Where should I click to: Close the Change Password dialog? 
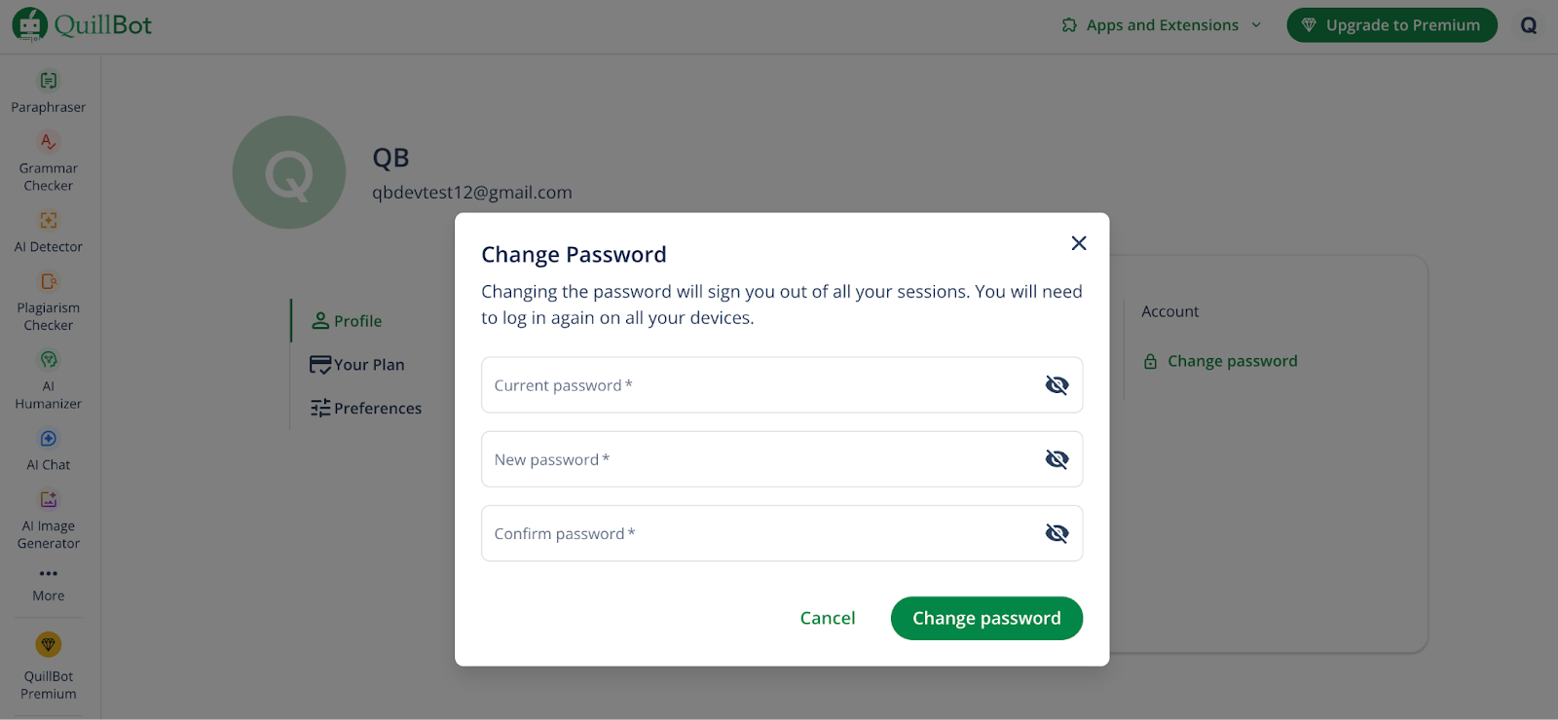(1078, 243)
